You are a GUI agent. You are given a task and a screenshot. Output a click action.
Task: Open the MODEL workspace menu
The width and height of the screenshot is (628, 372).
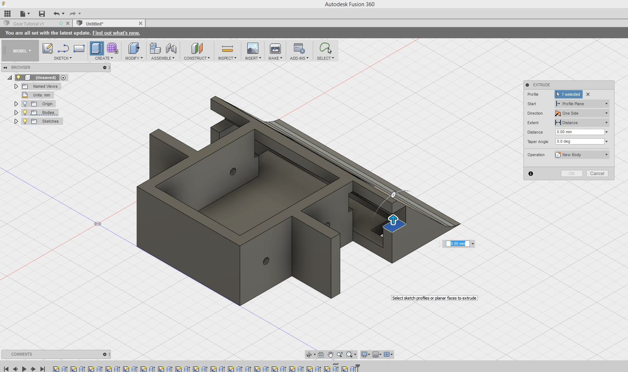(20, 51)
